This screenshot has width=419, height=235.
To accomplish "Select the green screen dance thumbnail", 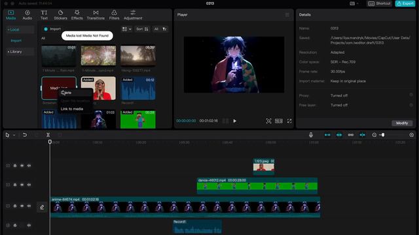I will point(138,119).
